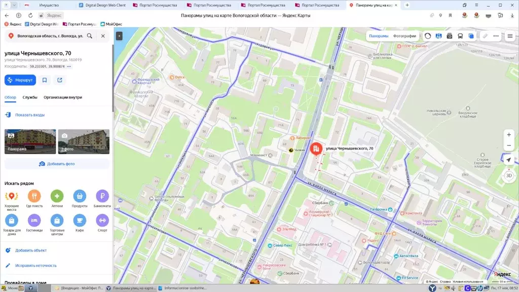This screenshot has width=519, height=292.
Task: Click the bookmark icon next to Маршрут
Action: [x=45, y=80]
